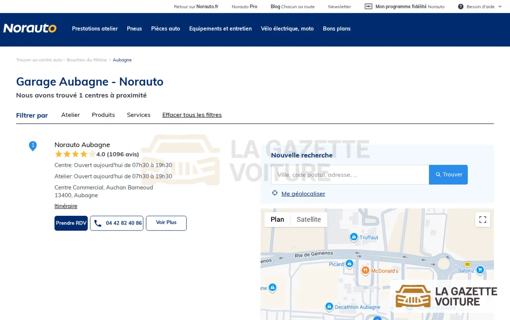The height and width of the screenshot is (320, 510).
Task: Click the geolocation crosshair icon
Action: (x=275, y=193)
